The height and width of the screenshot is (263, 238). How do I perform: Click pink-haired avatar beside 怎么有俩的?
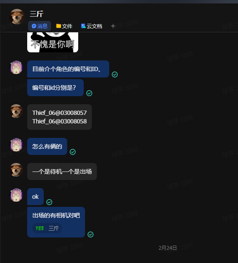pyautogui.click(x=16, y=145)
